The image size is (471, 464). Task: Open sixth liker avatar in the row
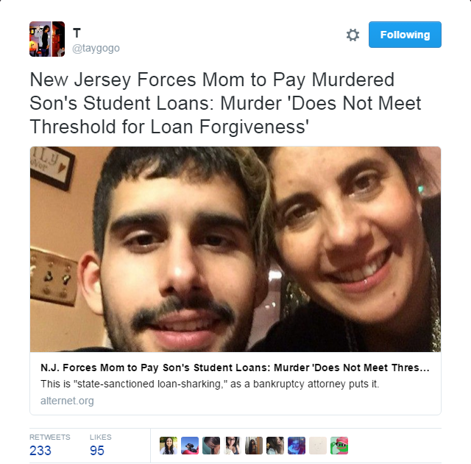click(x=275, y=446)
